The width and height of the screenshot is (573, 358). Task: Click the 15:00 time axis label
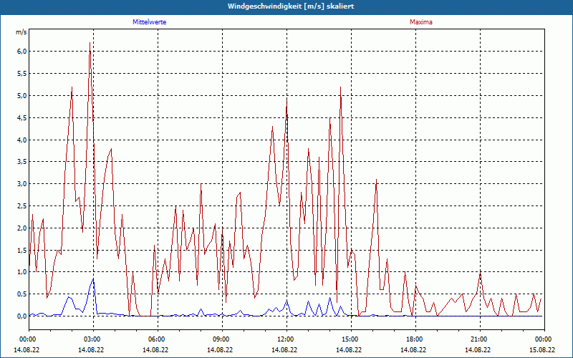(349, 339)
